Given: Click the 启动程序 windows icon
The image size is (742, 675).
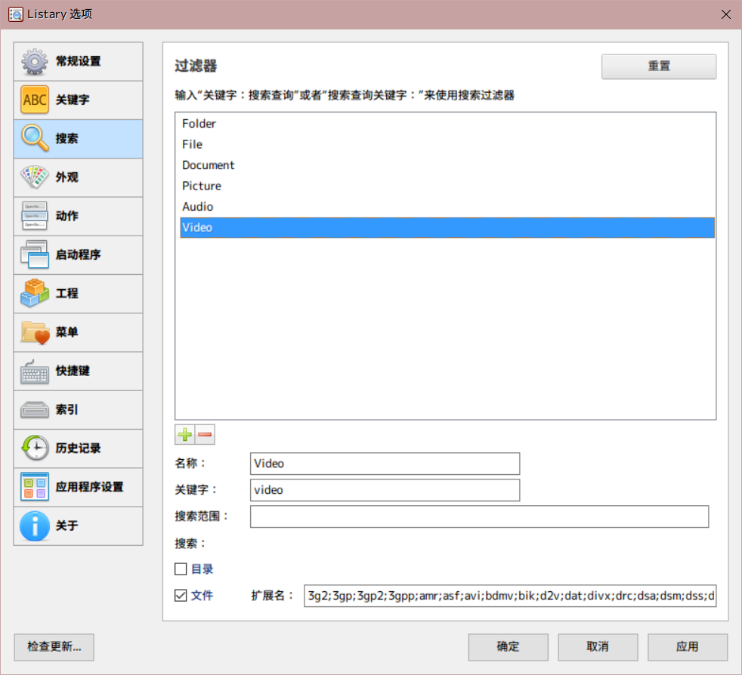Looking at the screenshot, I should [35, 254].
